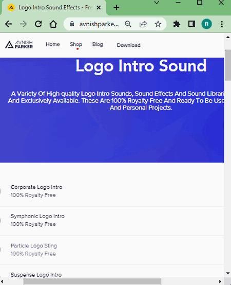Select the Download link in navigation
This screenshot has width=231, height=285.
point(128,45)
